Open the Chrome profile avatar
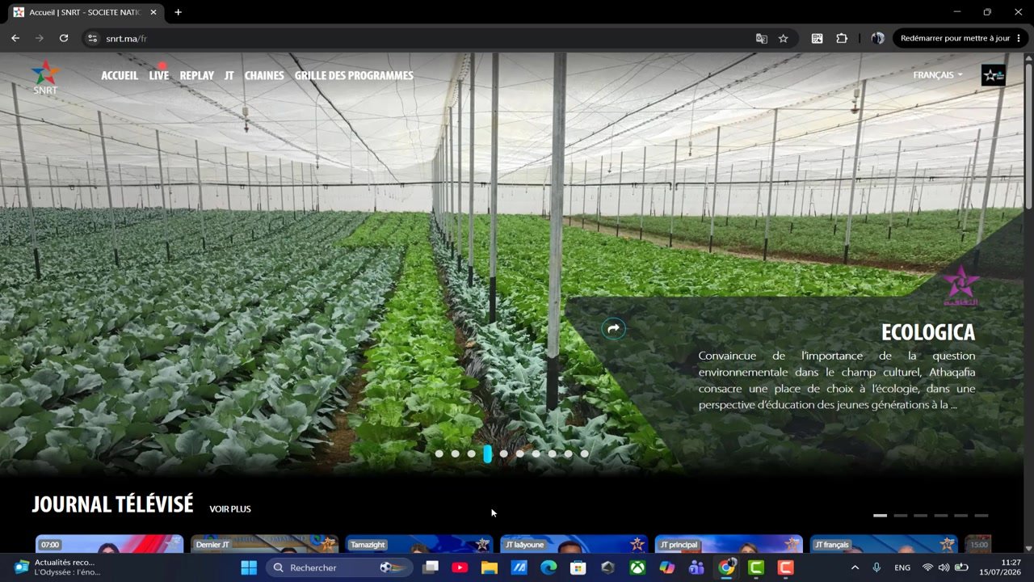1034x582 pixels. pos(878,38)
